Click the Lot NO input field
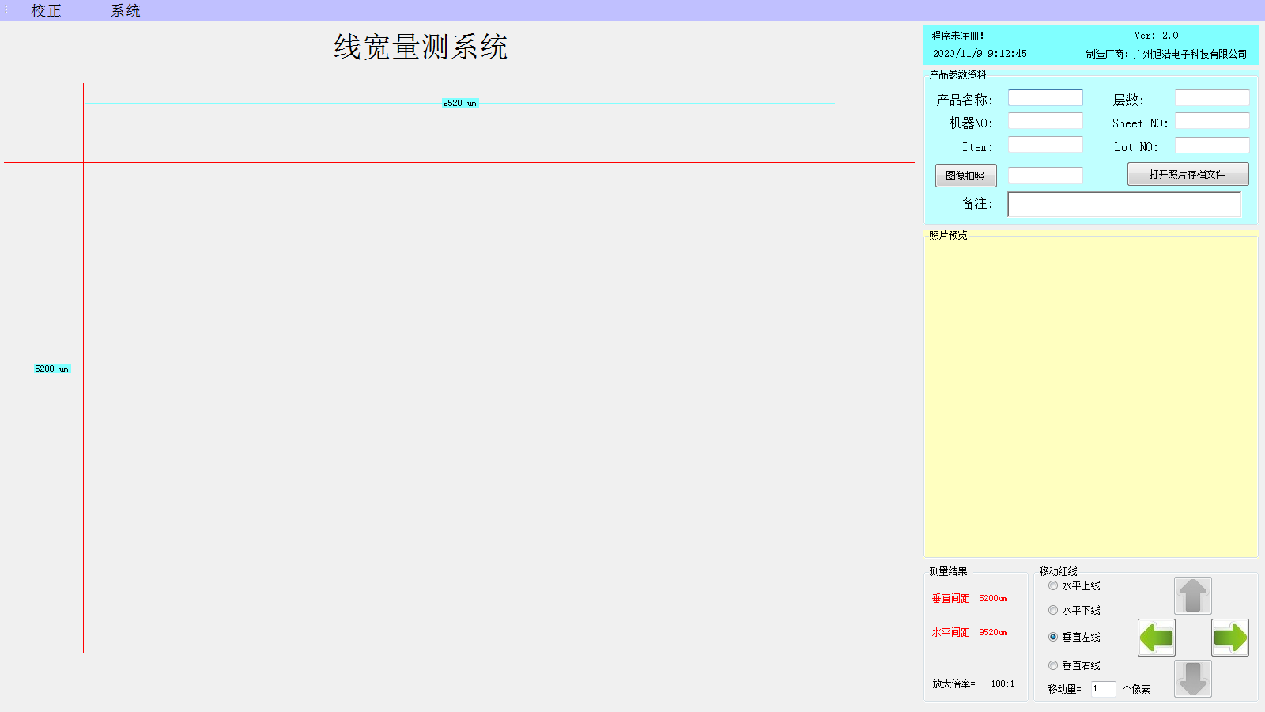Image resolution: width=1265 pixels, height=712 pixels. tap(1211, 146)
